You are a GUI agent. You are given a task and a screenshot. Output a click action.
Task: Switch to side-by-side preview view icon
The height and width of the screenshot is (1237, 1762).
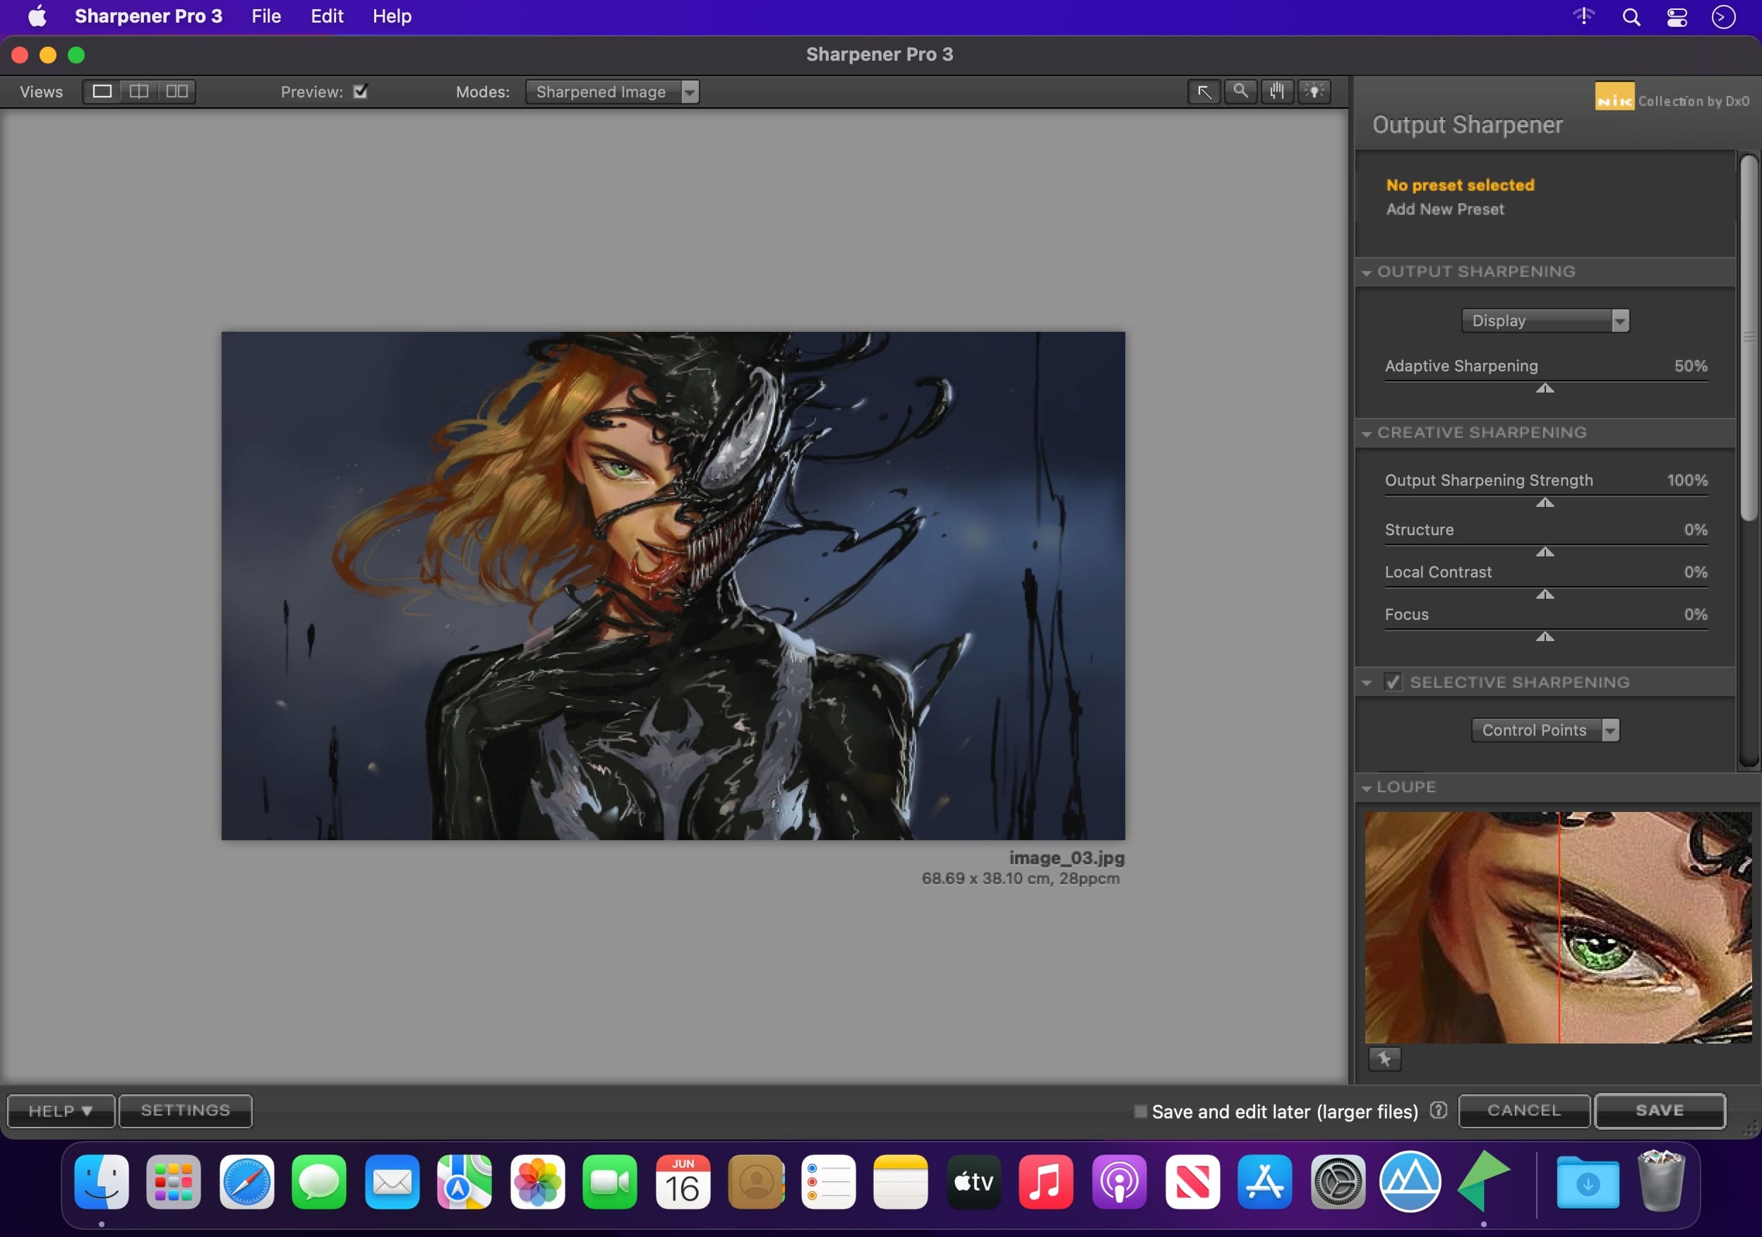[176, 91]
